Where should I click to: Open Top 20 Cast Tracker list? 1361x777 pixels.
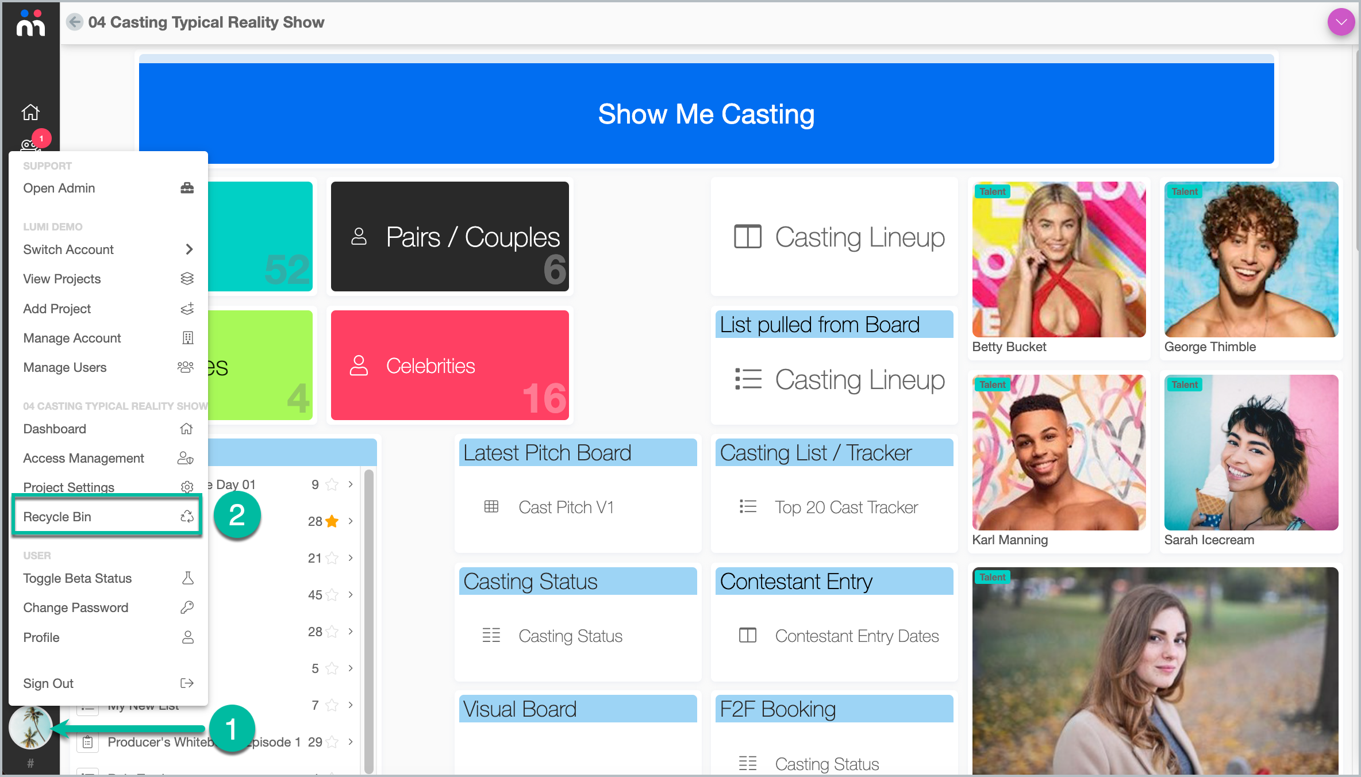[x=845, y=507]
